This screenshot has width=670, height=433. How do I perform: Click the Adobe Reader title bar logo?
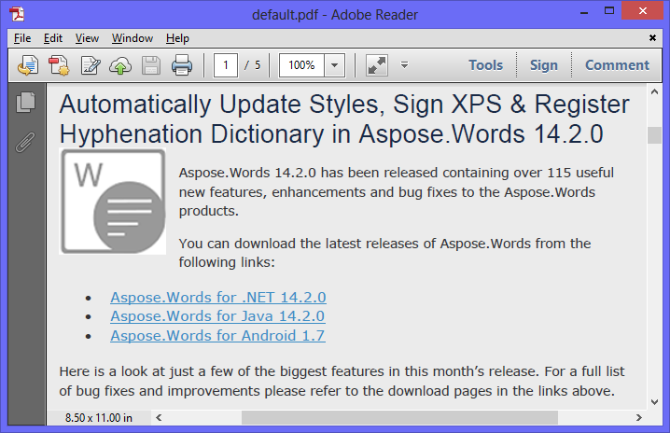point(17,14)
